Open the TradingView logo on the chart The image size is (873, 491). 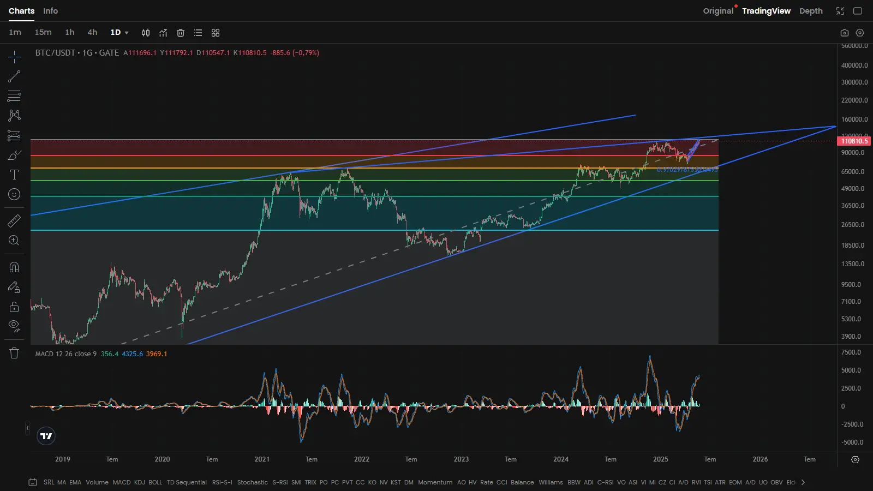(46, 436)
